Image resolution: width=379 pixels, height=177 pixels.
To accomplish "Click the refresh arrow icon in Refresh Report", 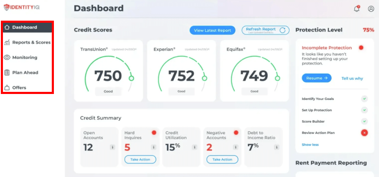I will click(x=282, y=30).
